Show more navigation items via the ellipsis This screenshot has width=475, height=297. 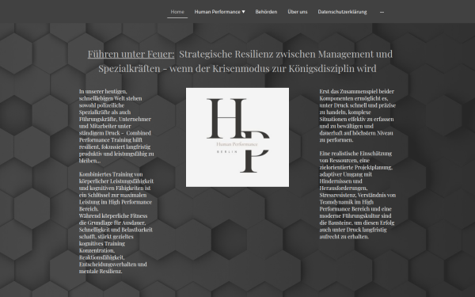(382, 12)
